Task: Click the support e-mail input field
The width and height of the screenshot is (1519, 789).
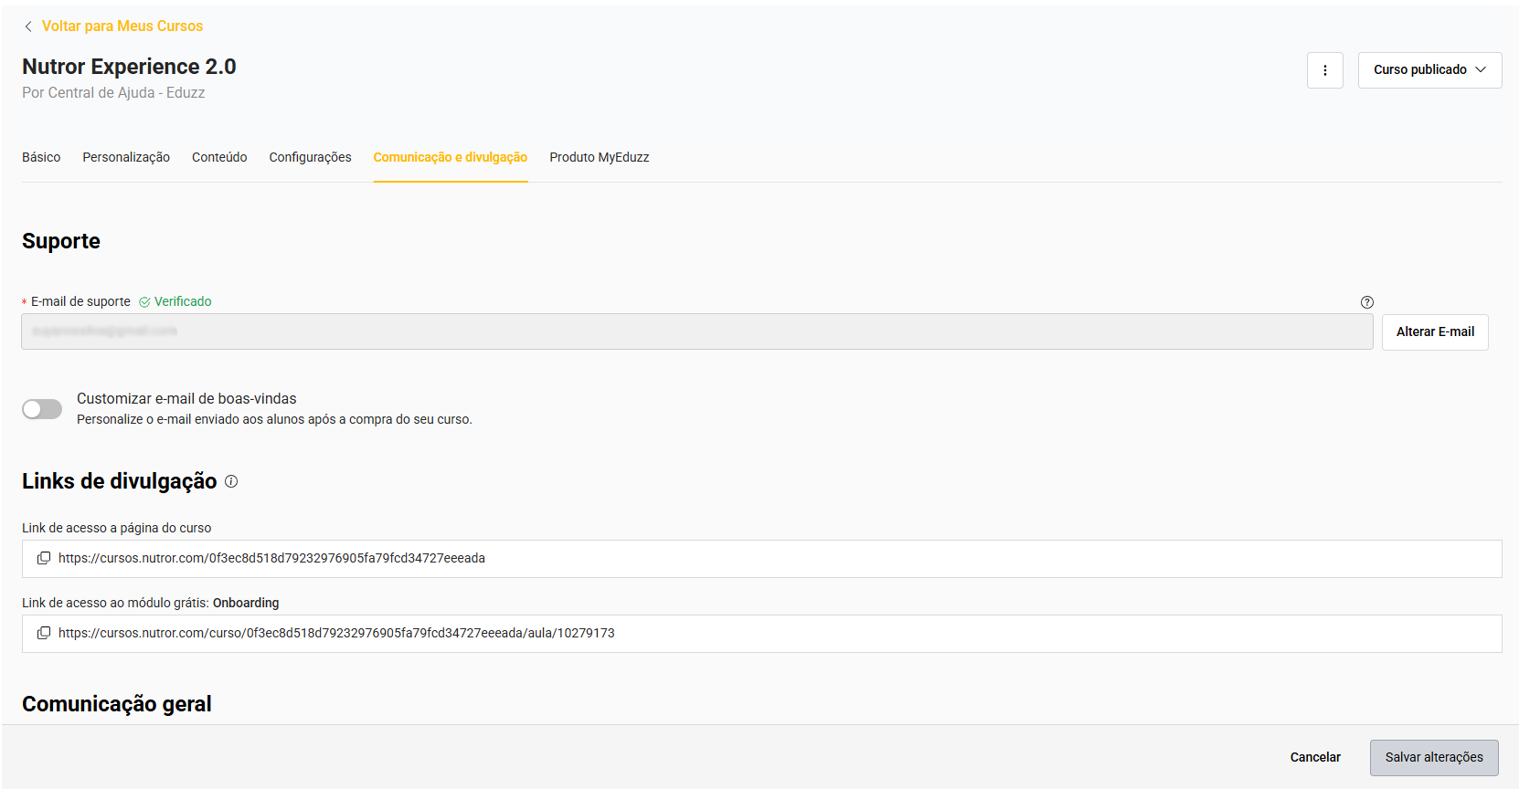Action: (x=696, y=331)
